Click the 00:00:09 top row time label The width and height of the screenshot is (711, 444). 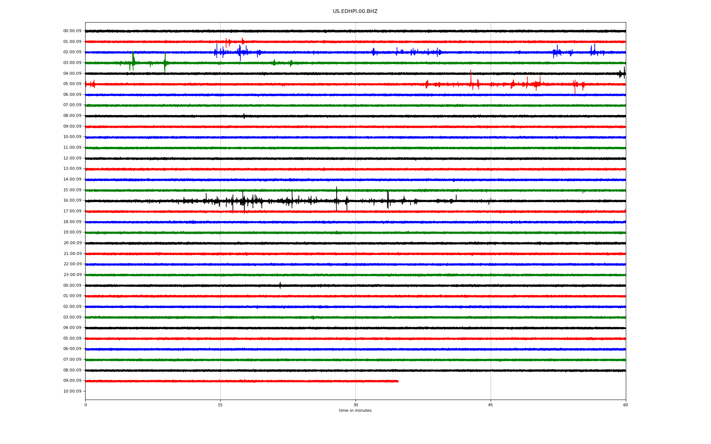point(72,31)
